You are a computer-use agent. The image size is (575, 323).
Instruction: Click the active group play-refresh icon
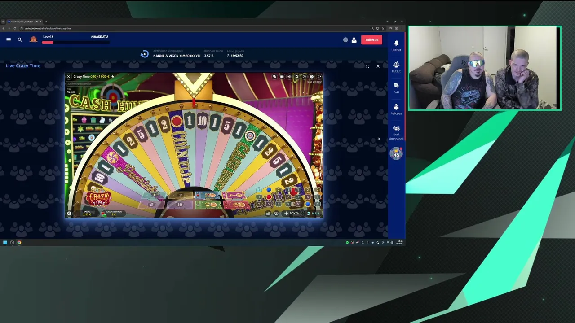click(144, 54)
